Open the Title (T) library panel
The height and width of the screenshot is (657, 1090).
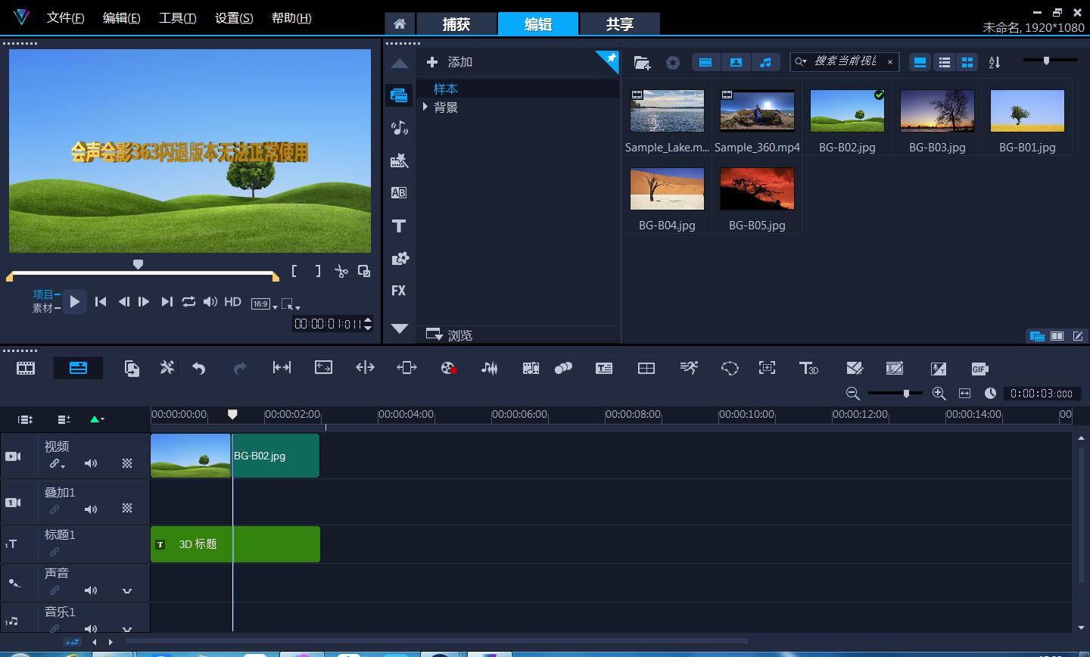click(x=399, y=226)
